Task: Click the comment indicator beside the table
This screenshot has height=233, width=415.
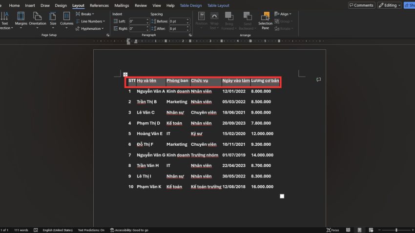Action: (x=319, y=79)
